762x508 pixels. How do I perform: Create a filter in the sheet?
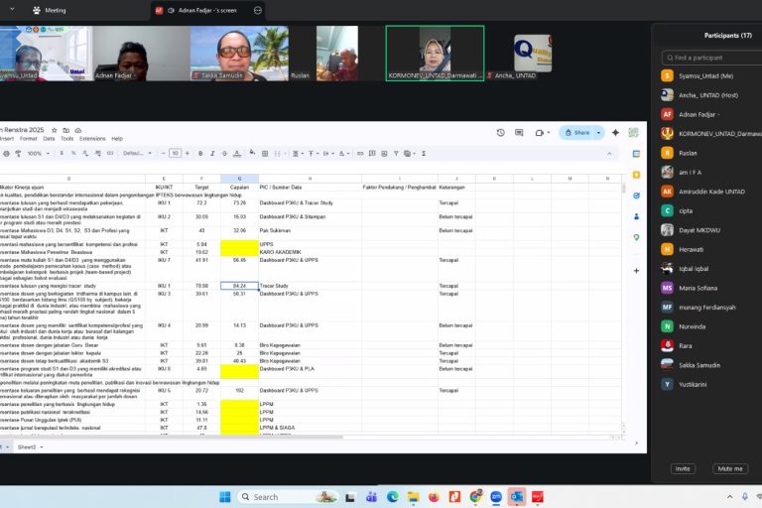(396, 154)
